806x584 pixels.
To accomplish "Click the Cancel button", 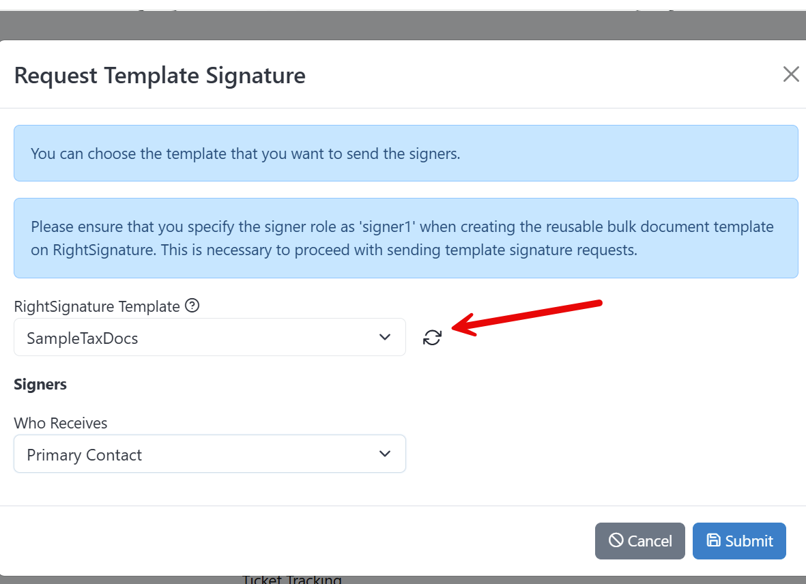I will point(639,540).
